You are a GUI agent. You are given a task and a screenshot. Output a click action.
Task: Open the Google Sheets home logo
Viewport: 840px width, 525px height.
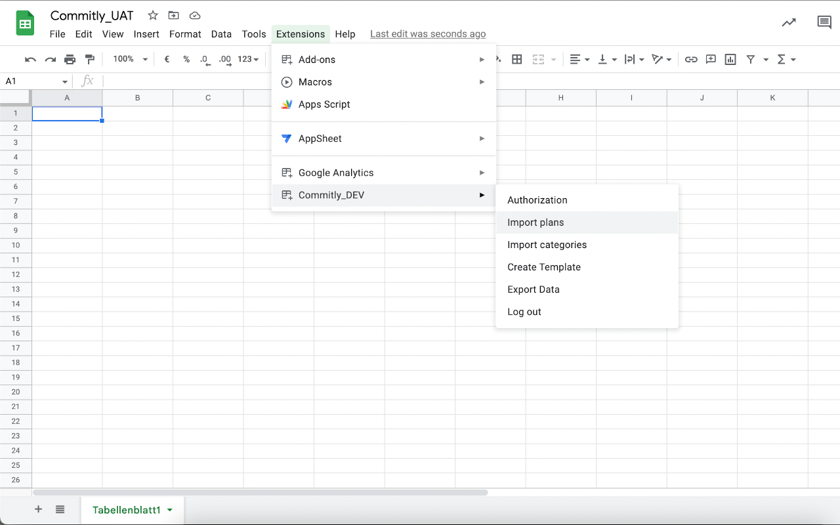[26, 24]
